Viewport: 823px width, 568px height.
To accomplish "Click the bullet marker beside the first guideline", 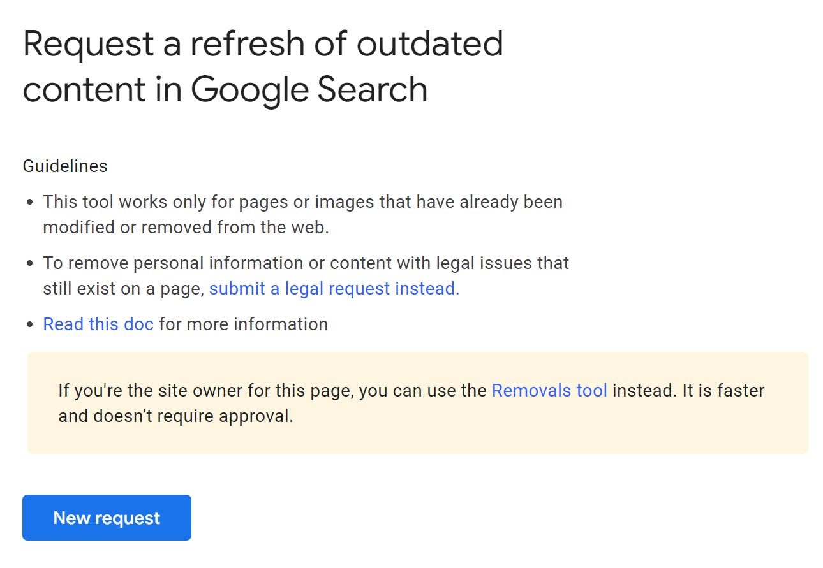I will click(29, 201).
